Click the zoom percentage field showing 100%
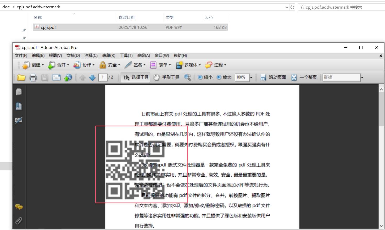Image resolution: width=385 pixels, height=230 pixels. click(x=242, y=77)
